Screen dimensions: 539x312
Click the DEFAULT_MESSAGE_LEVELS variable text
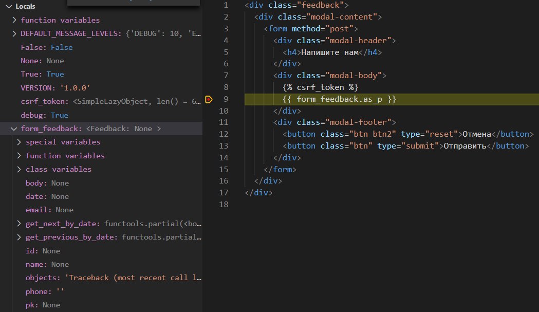[110, 33]
